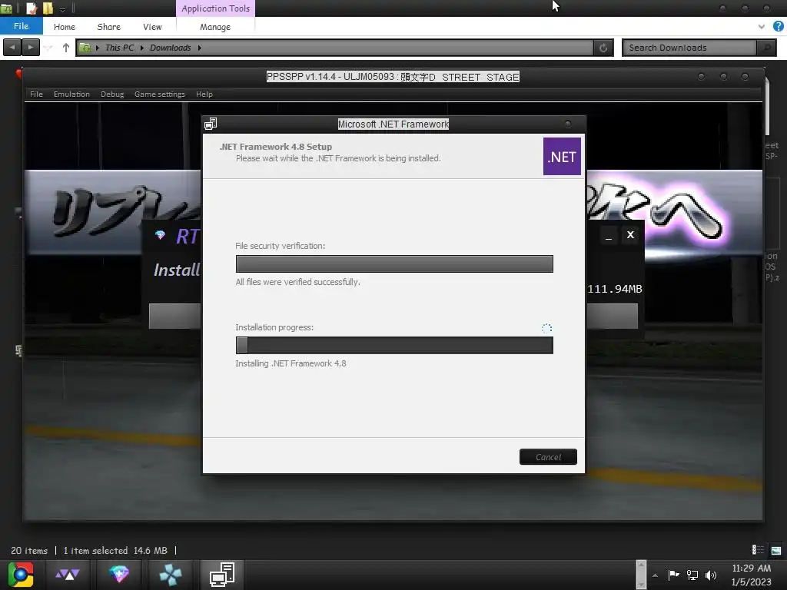Click the .NET setup title bar icon
This screenshot has width=787, height=590.
(211, 124)
